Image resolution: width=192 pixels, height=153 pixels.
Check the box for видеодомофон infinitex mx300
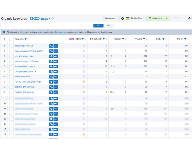11,51
